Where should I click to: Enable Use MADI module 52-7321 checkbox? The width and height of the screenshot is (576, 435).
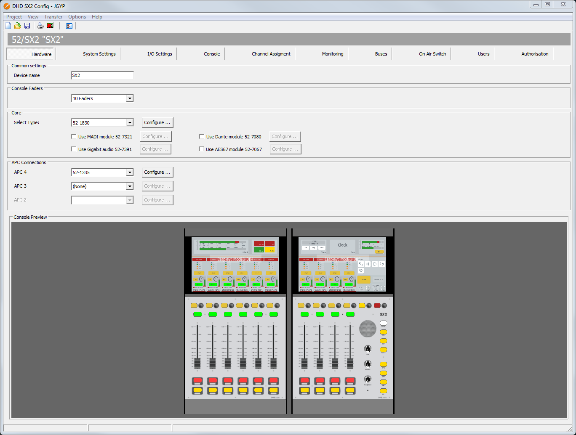click(x=74, y=136)
